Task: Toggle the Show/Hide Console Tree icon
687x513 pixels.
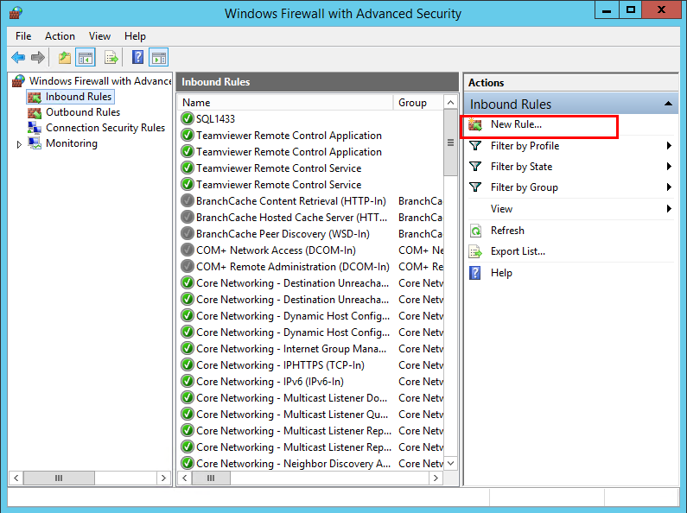Action: tap(86, 58)
